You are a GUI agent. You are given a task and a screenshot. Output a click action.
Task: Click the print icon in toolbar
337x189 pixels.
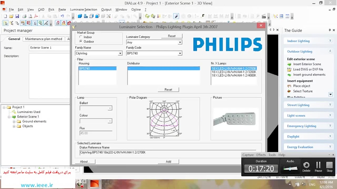pyautogui.click(x=24, y=16)
